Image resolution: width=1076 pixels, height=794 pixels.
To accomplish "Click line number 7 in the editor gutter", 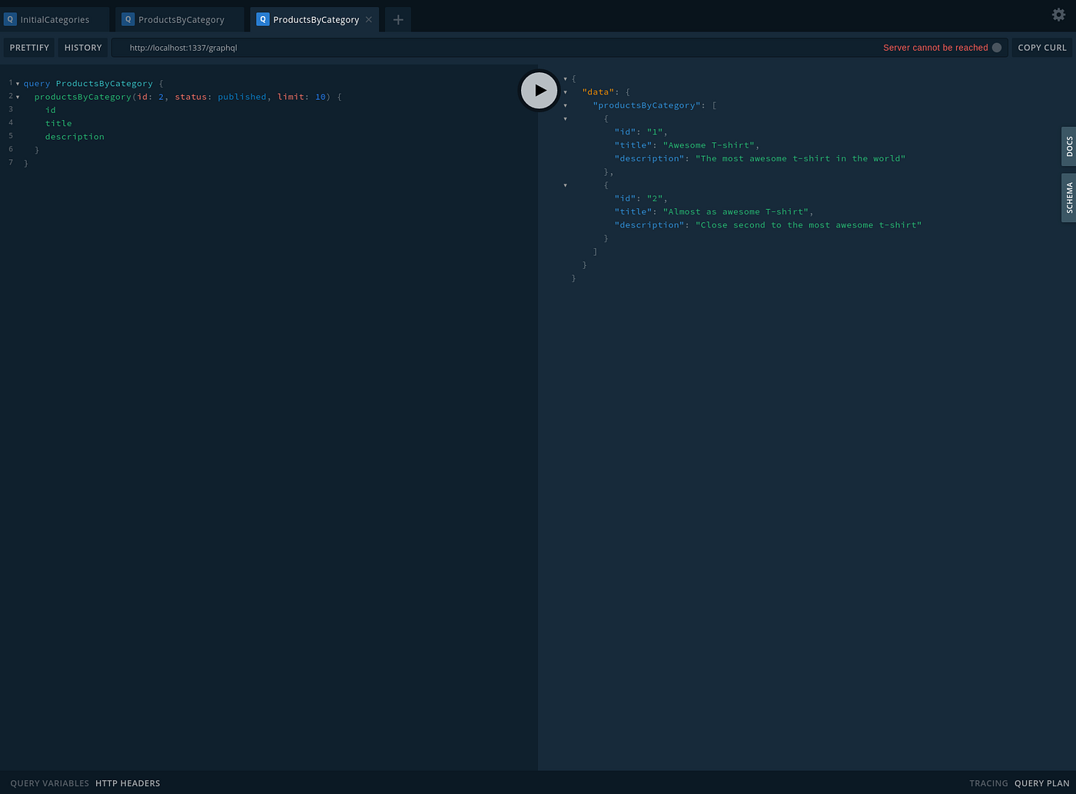I will [11, 162].
